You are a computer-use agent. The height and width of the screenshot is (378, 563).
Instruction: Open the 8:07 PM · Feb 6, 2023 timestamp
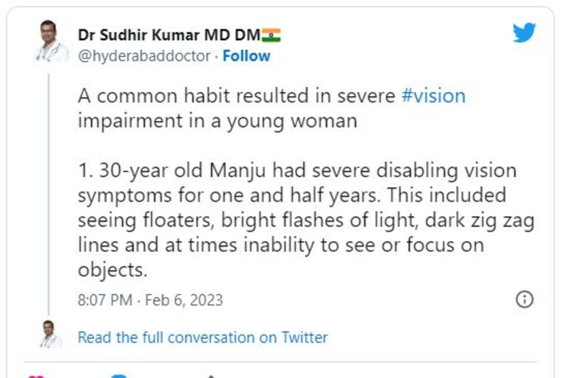150,300
